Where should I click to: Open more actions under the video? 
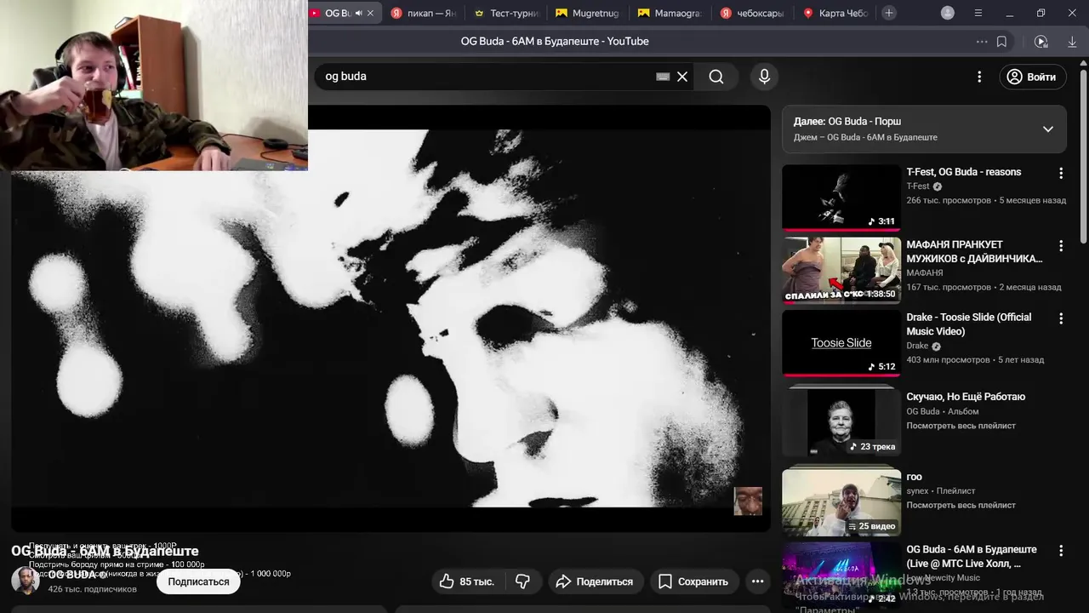(757, 581)
